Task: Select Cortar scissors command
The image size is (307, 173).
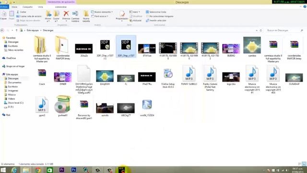Action: click(21, 12)
